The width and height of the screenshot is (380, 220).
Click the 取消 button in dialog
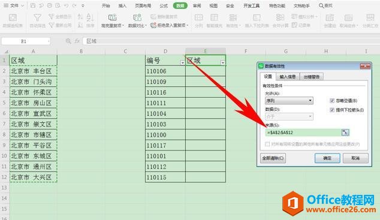tap(355, 158)
